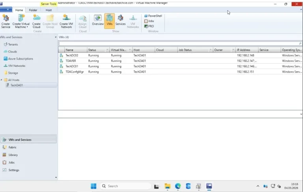The image size is (303, 192).
Task: Select Clouds in the navigation tree
Action: (12, 51)
